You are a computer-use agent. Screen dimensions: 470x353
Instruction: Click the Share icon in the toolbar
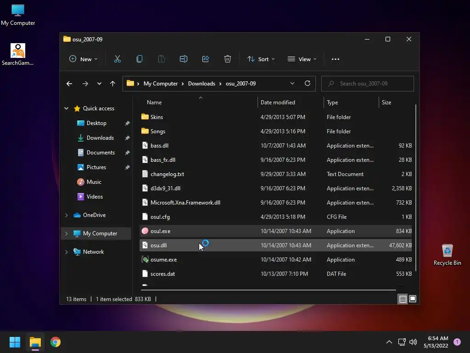(x=206, y=59)
